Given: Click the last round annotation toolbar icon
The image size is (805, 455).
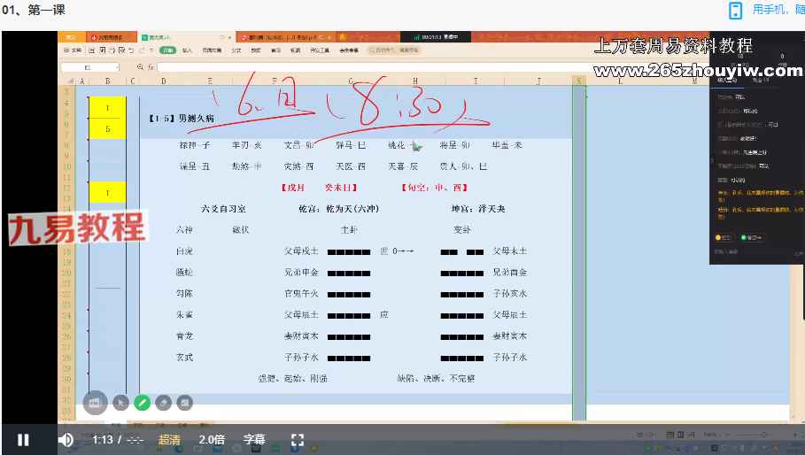Looking at the screenshot, I should pos(185,403).
